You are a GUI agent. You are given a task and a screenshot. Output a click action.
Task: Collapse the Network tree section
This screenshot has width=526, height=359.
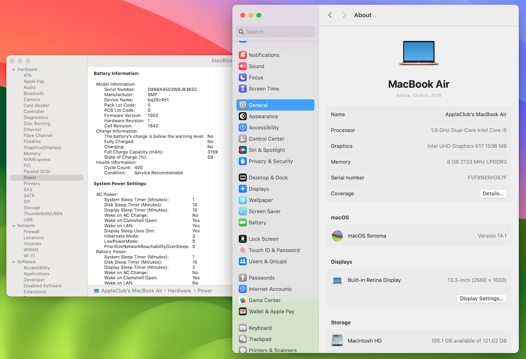(x=14, y=226)
